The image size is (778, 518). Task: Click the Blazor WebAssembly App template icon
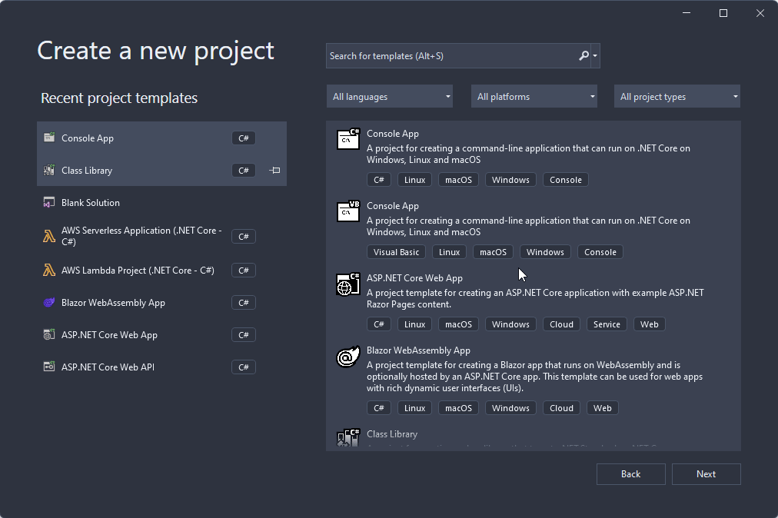(348, 357)
